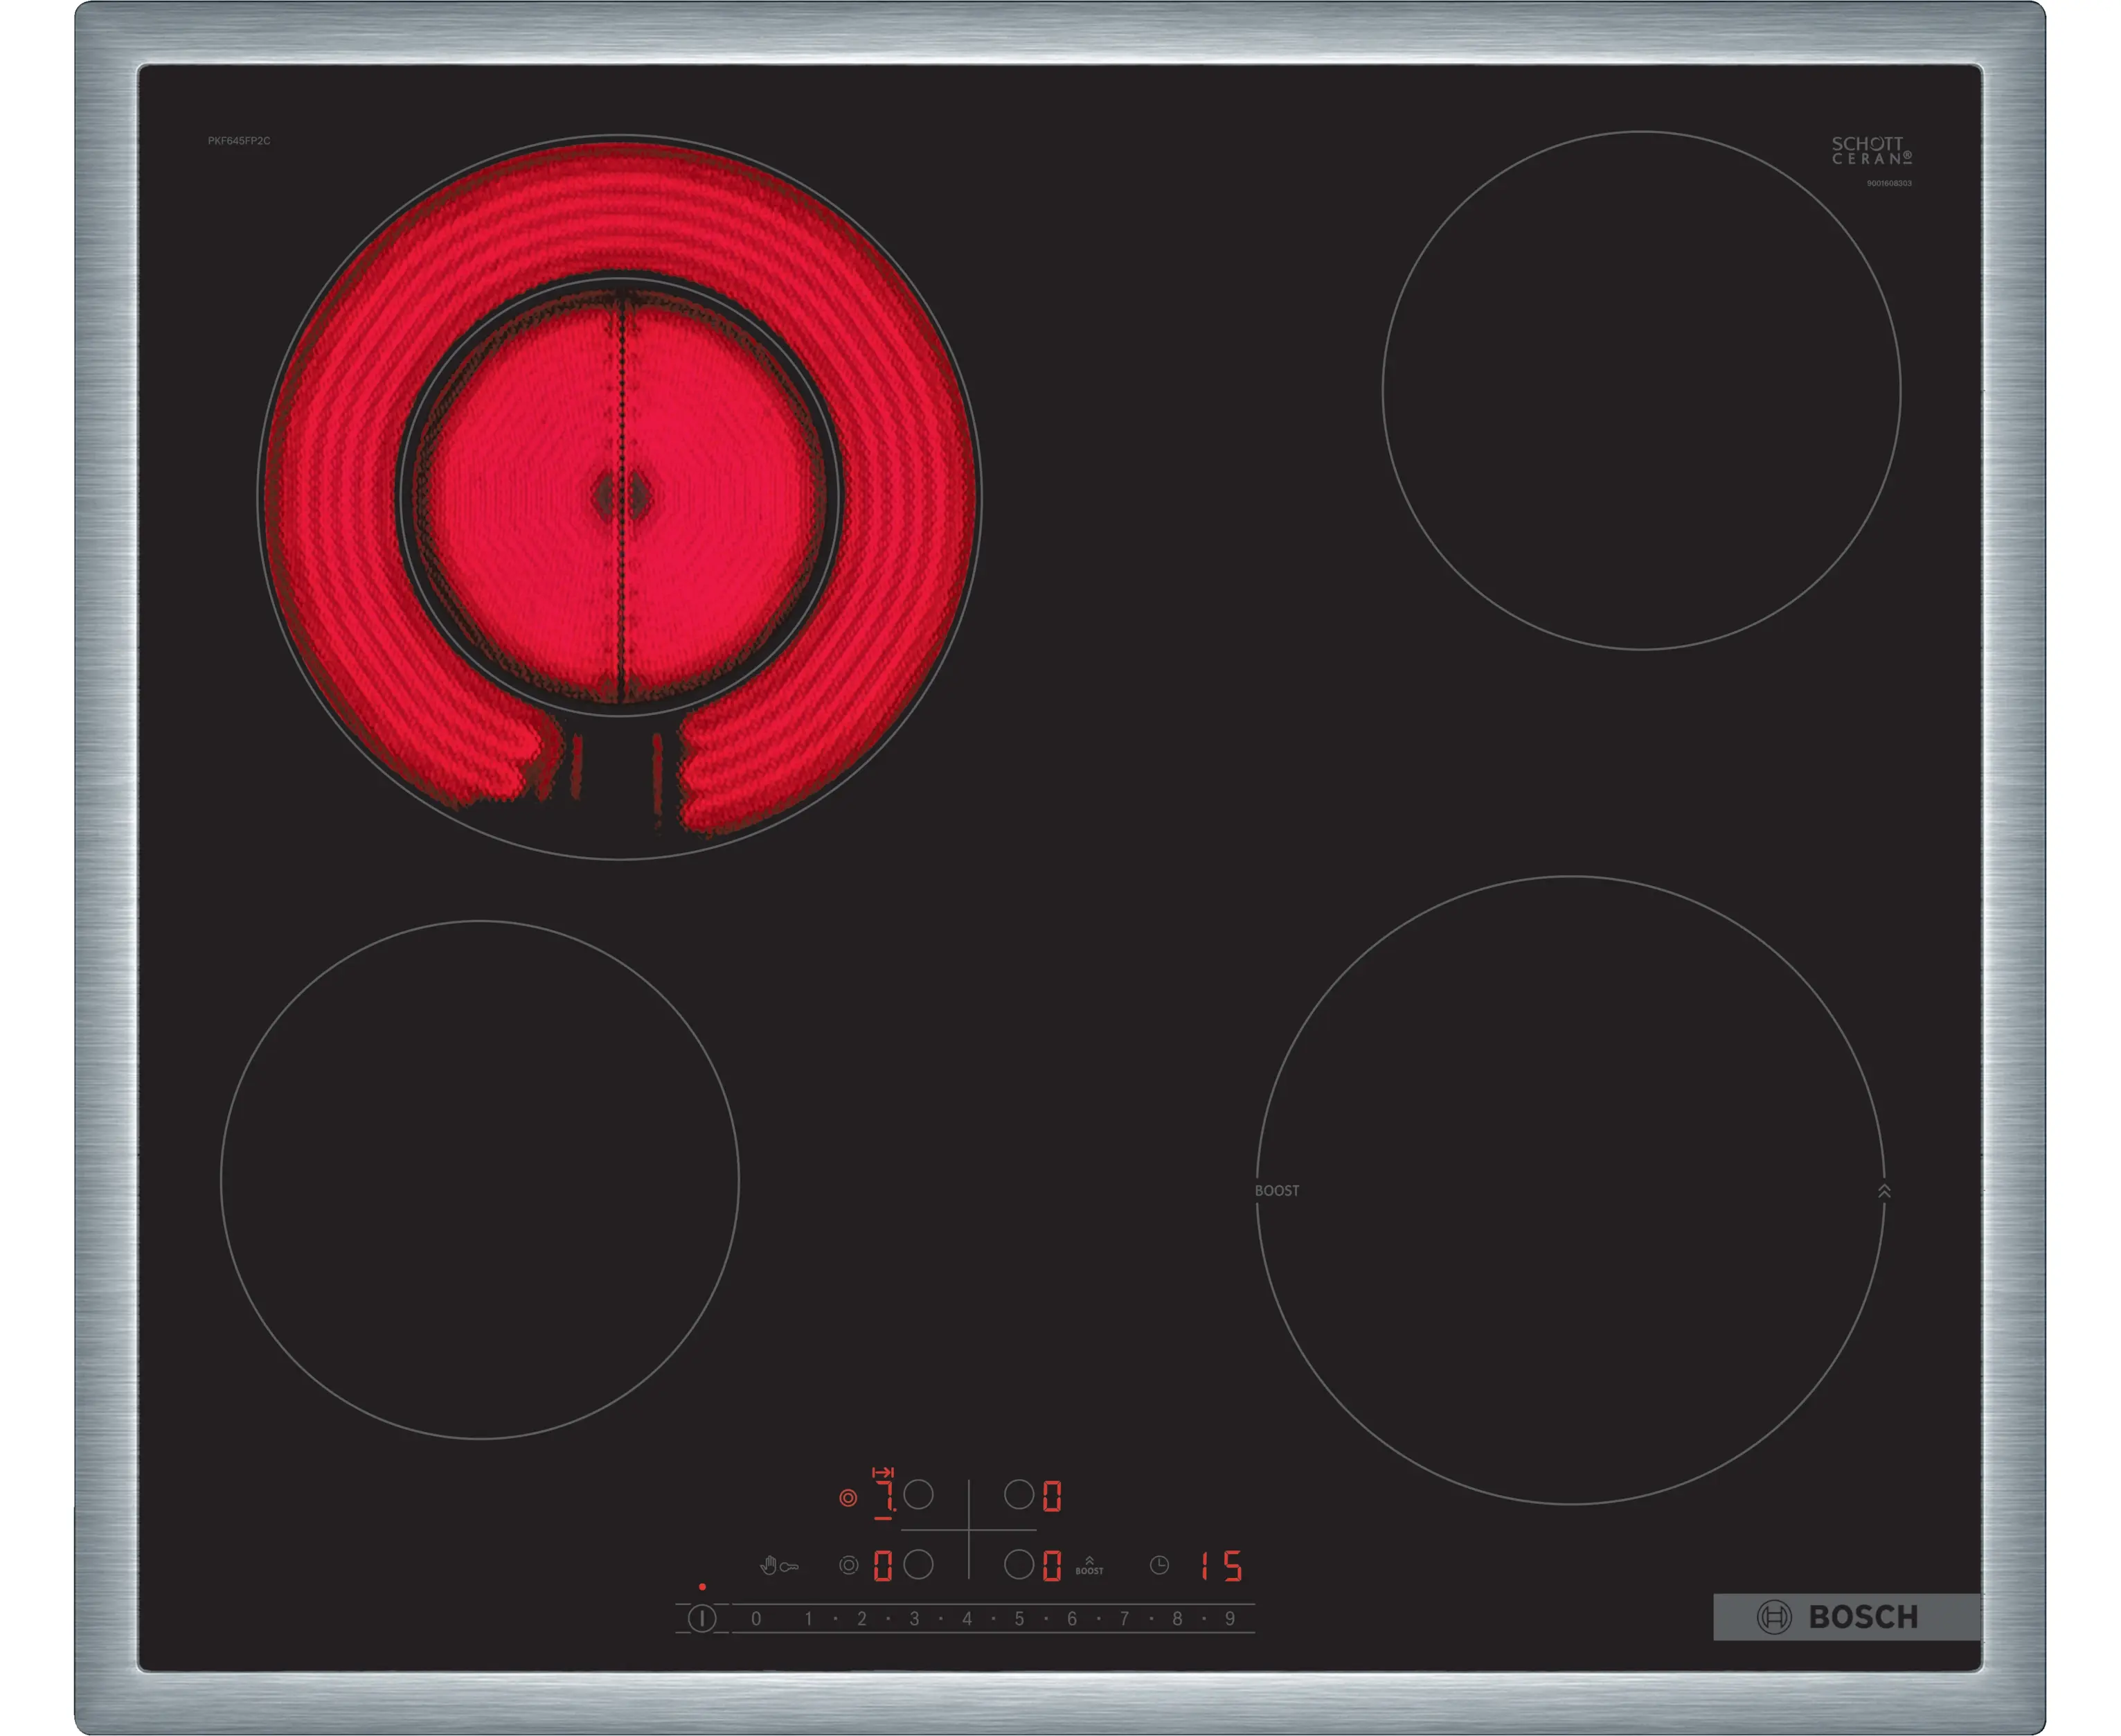Tap the main power on/off button
Image resolution: width=2121 pixels, height=1736 pixels.
pyautogui.click(x=701, y=1618)
